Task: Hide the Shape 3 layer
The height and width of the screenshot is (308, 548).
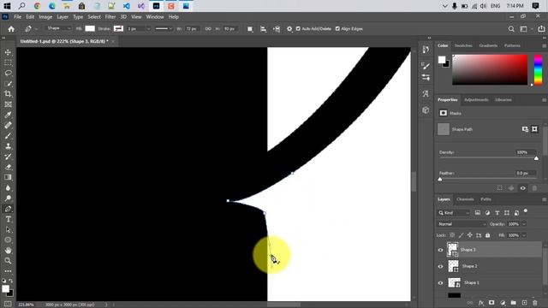Action: pos(440,250)
